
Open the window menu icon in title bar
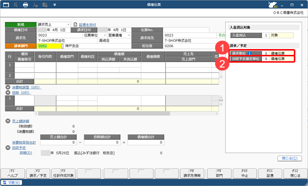[x=6, y=5]
